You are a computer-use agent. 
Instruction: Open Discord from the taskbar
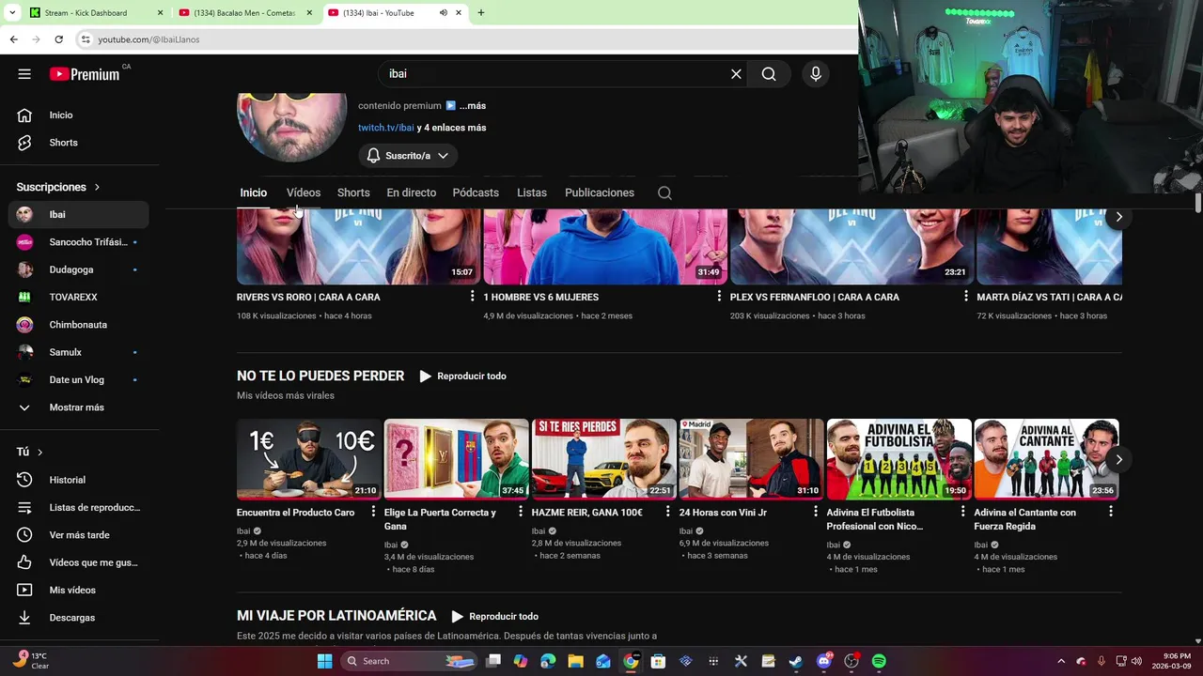coord(824,661)
